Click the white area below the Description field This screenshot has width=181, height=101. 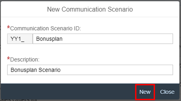tap(90, 79)
